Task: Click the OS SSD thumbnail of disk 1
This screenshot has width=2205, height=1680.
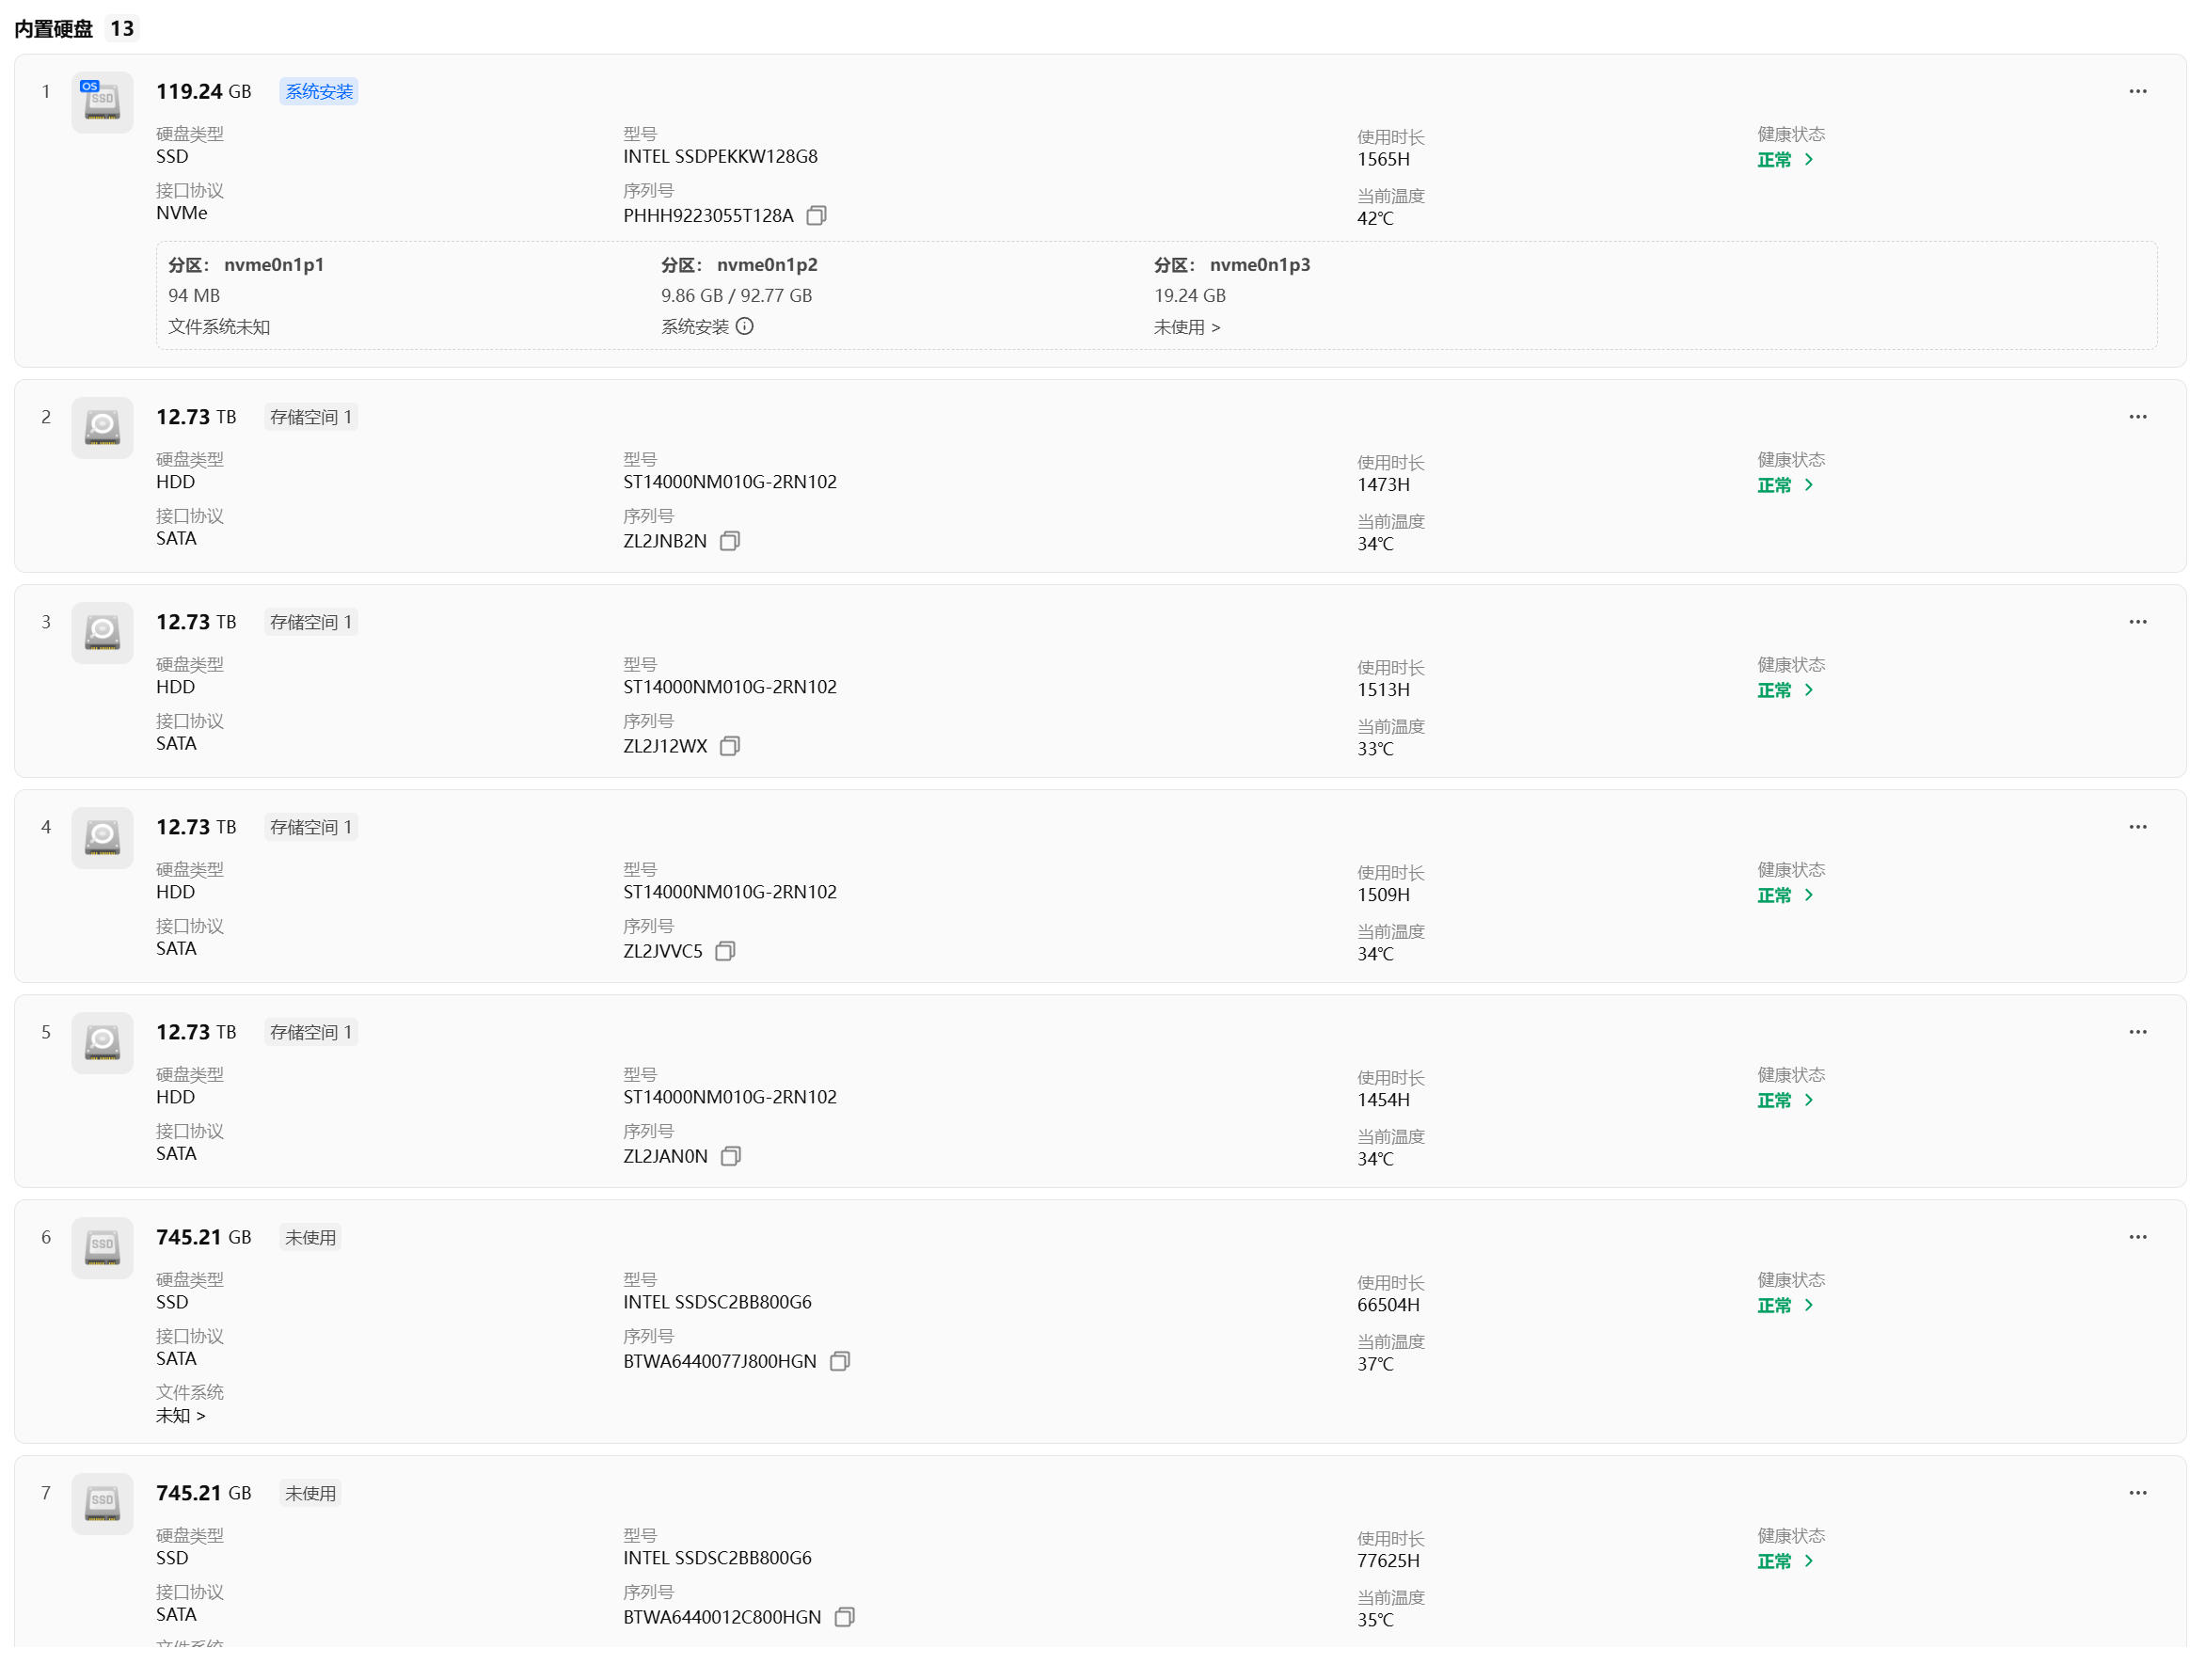Action: (102, 102)
